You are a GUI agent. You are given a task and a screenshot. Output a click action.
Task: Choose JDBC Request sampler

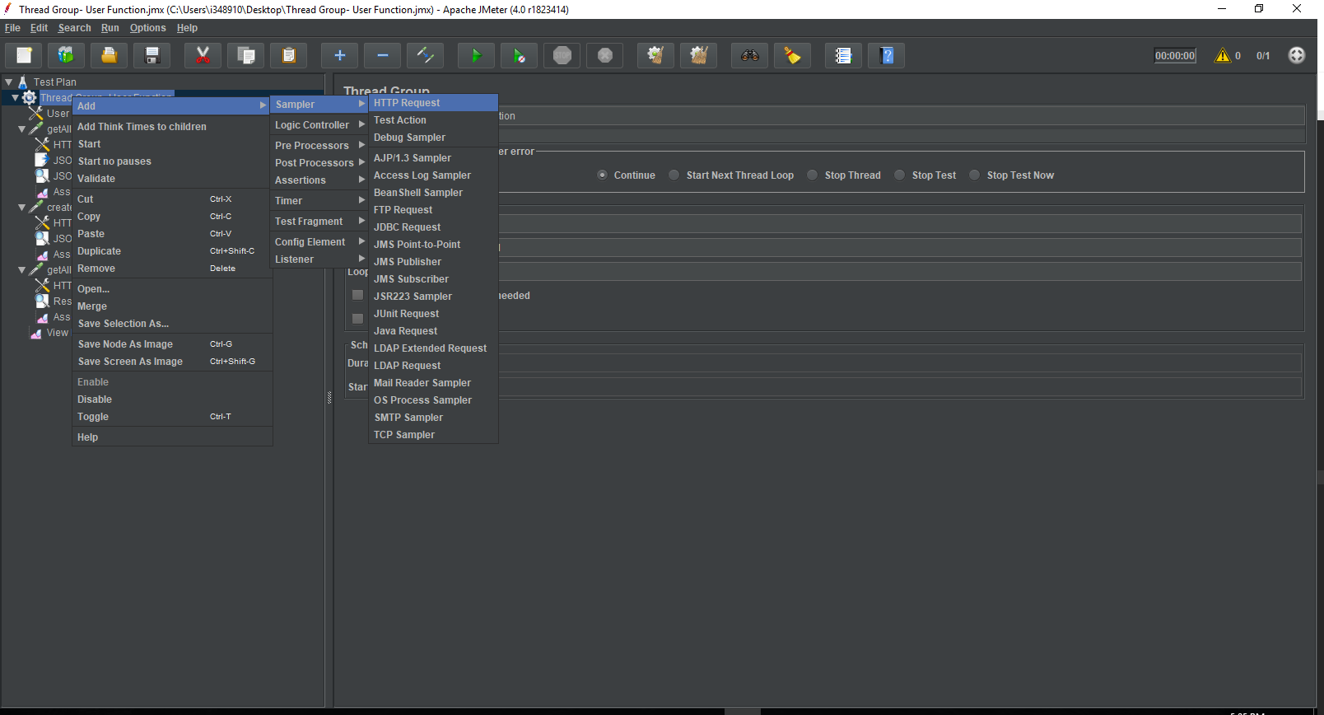pos(433,227)
